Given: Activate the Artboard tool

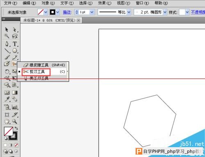Looking at the screenshot, I should [7, 114].
